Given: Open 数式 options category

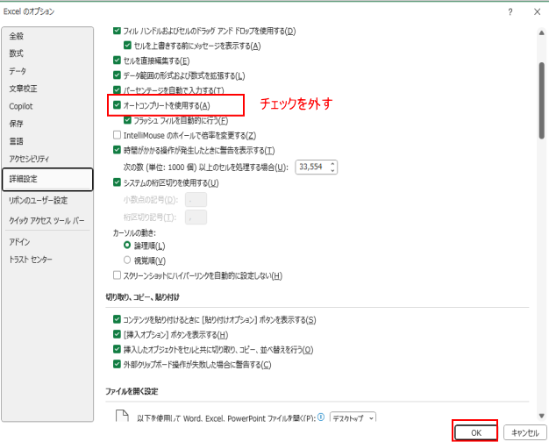Looking at the screenshot, I should (x=47, y=53).
